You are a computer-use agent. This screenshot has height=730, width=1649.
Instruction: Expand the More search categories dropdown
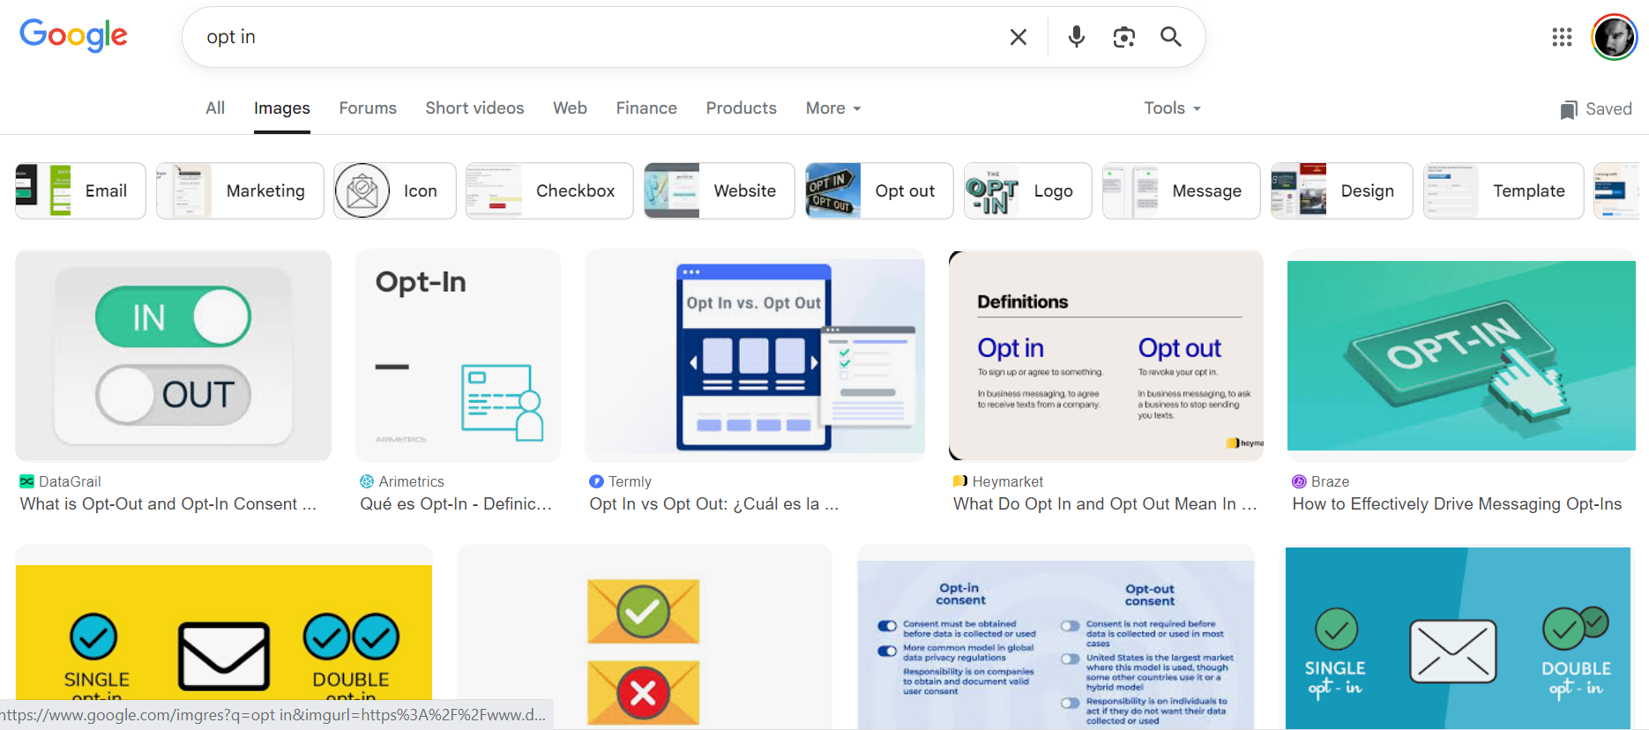point(832,108)
